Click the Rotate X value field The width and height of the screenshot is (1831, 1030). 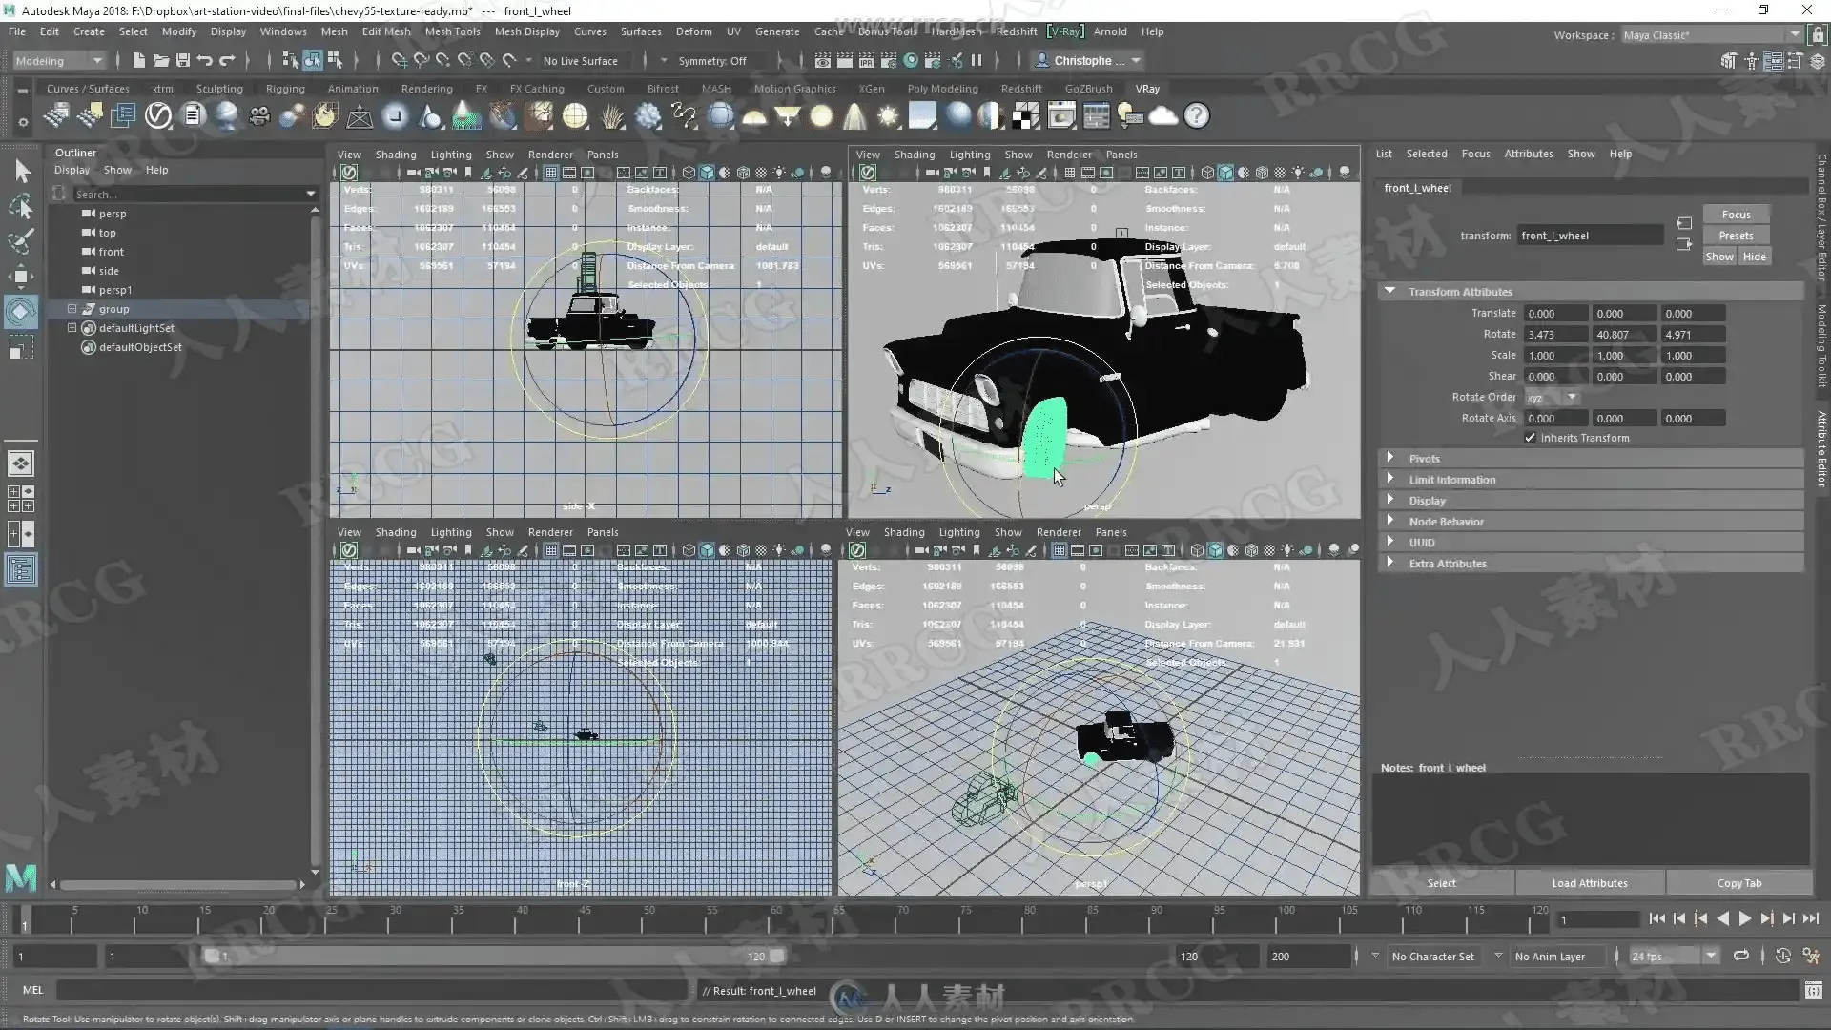click(1554, 335)
